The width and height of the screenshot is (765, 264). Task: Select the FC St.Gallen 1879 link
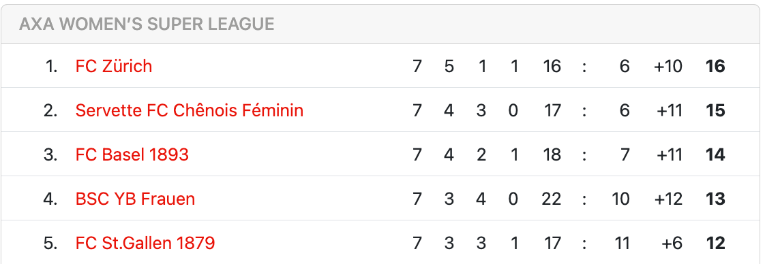[x=145, y=243]
